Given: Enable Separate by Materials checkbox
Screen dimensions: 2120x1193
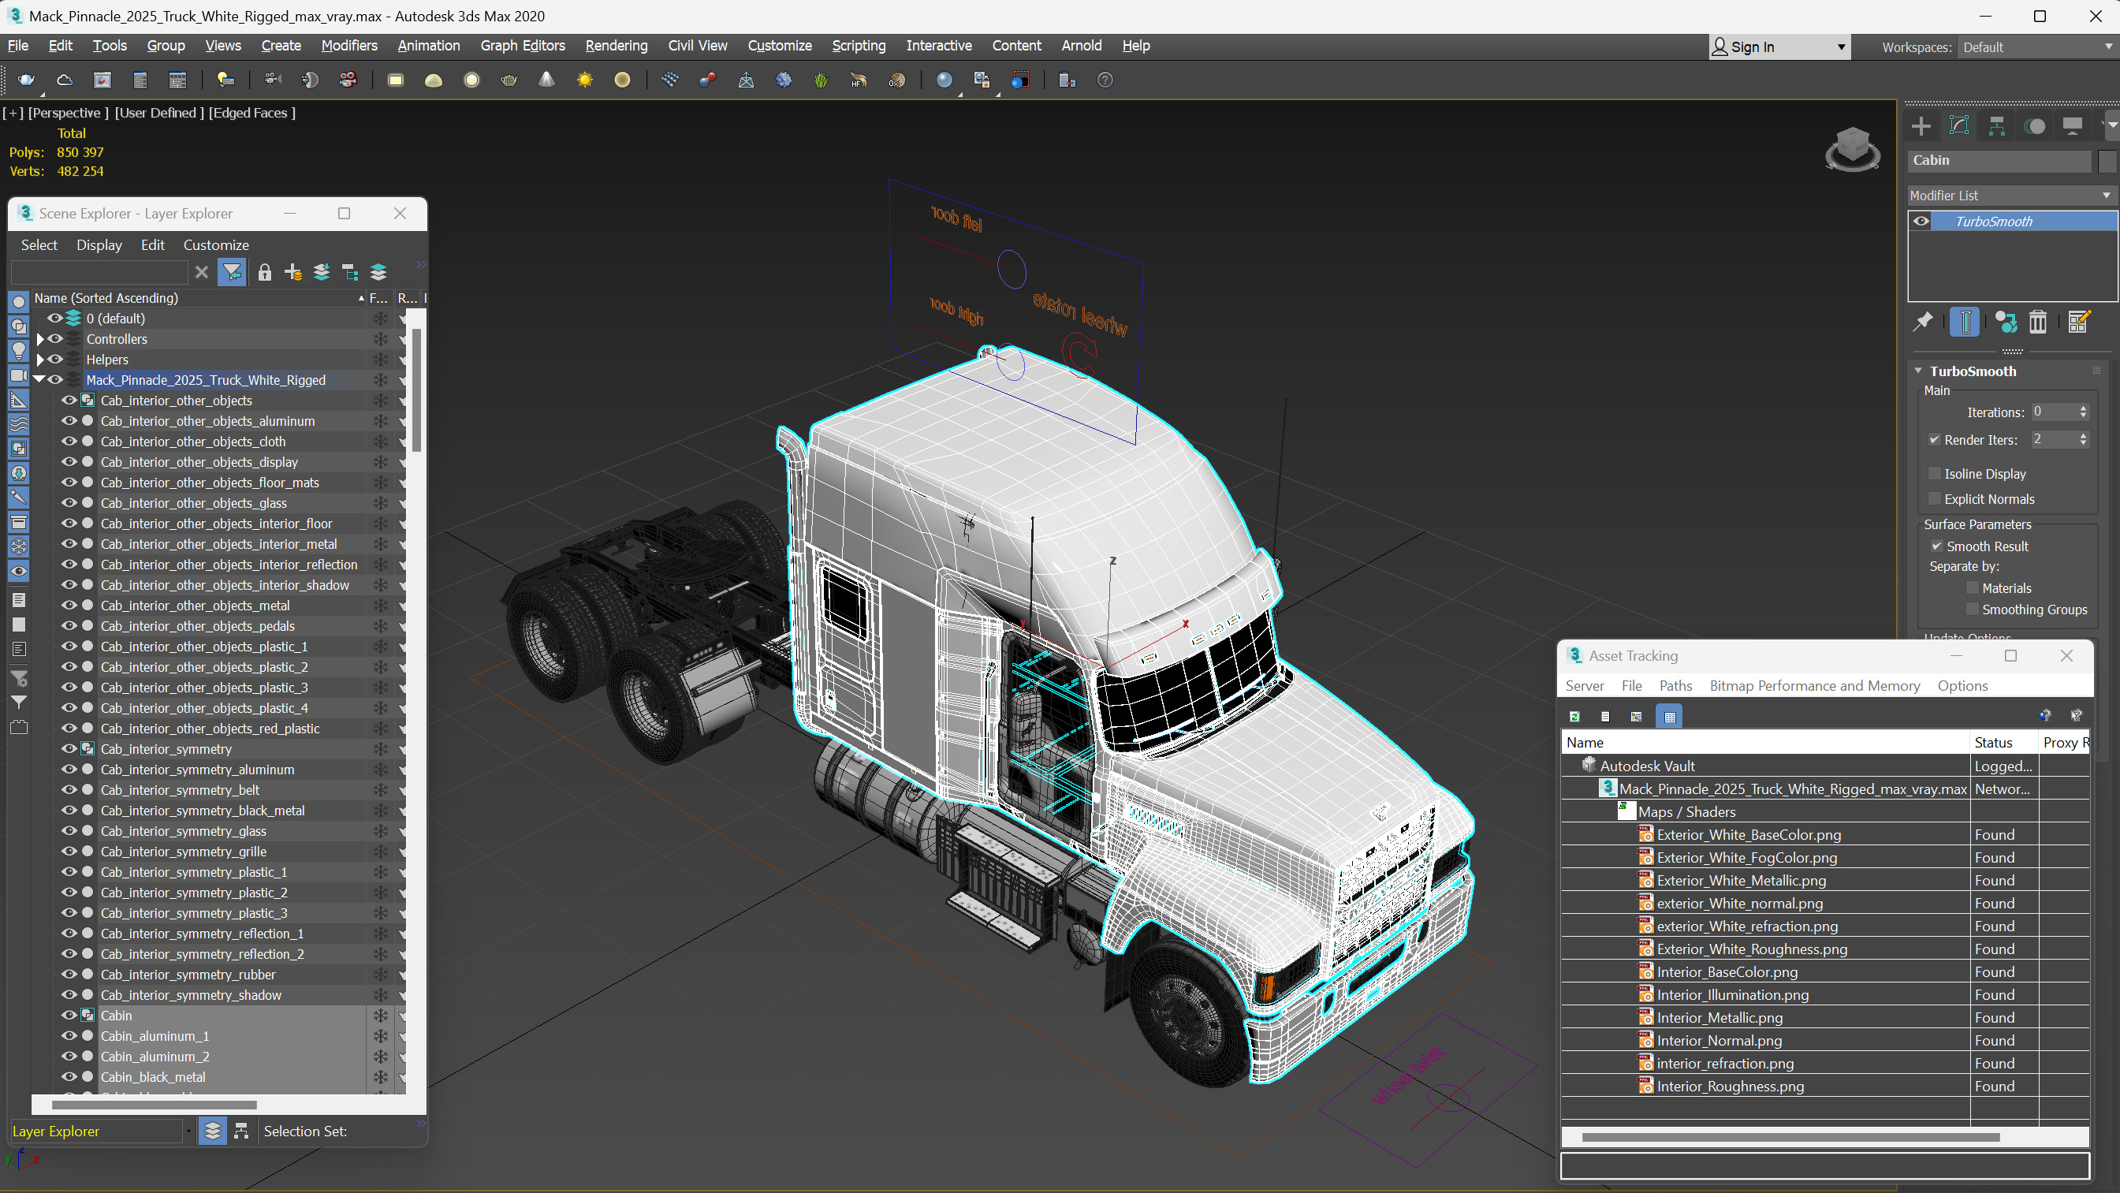Looking at the screenshot, I should pos(1972,588).
